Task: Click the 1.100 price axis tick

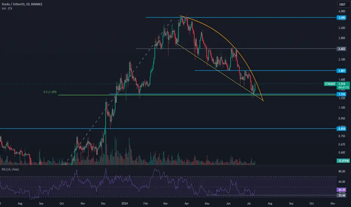Action: 342,108
